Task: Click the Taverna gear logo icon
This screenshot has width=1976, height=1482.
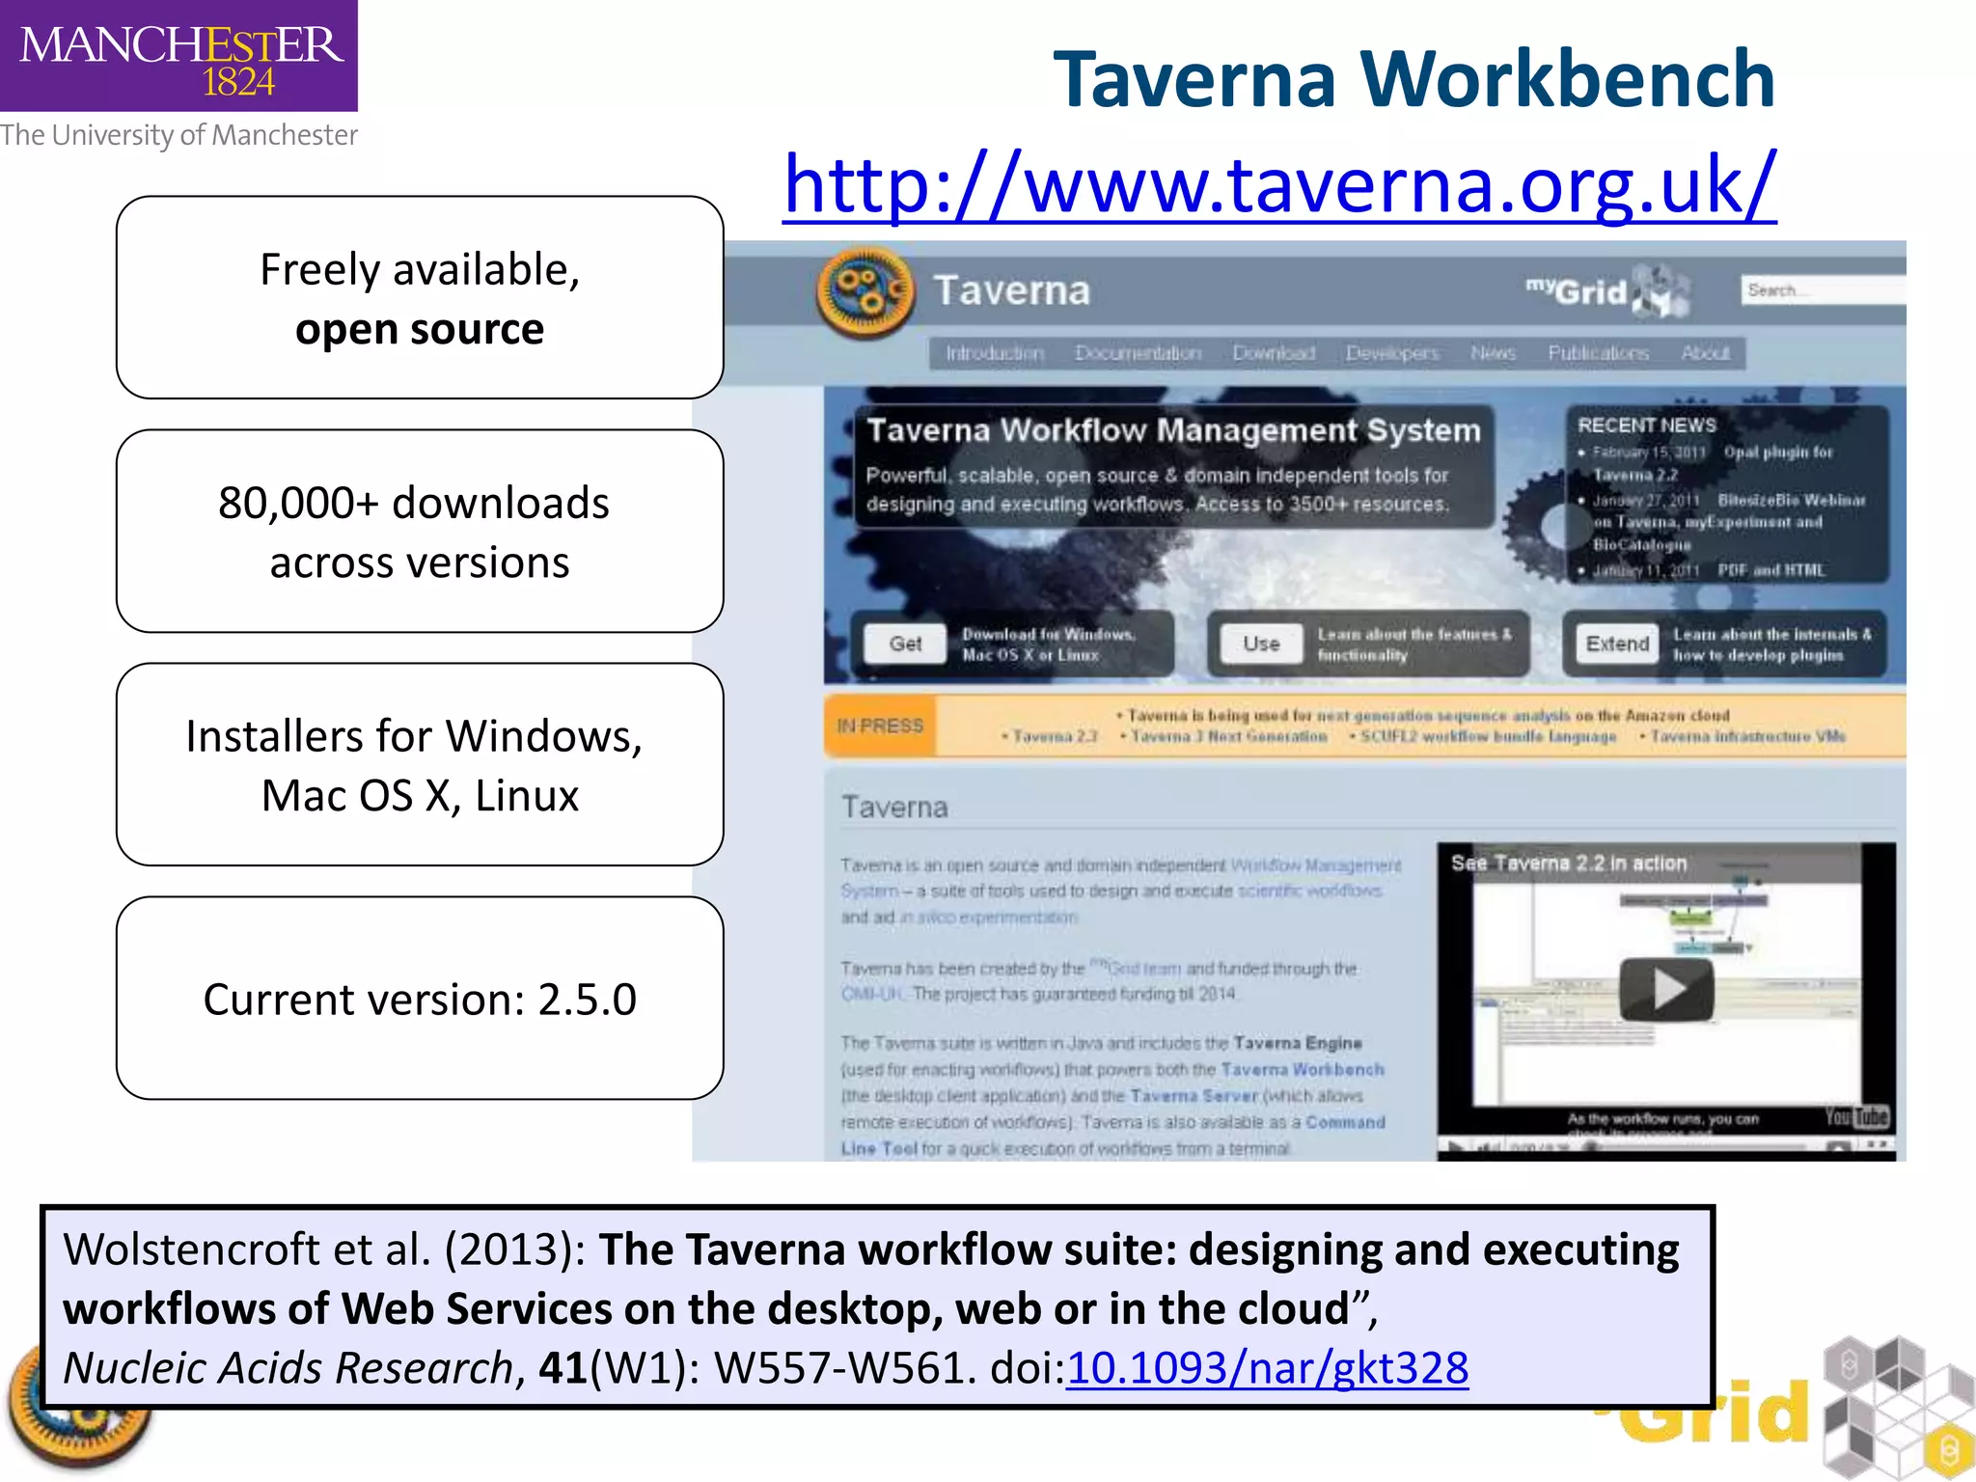Action: pyautogui.click(x=864, y=291)
